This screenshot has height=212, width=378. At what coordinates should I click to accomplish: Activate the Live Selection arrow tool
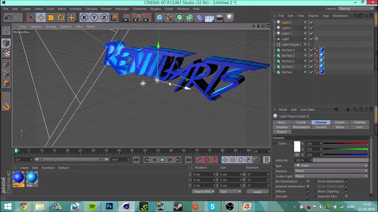coord(31,17)
